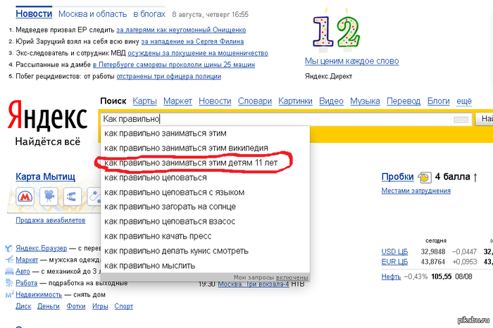The height and width of the screenshot is (328, 493).
Task: Click the Маркет icon in services list
Action: pyautogui.click(x=9, y=260)
